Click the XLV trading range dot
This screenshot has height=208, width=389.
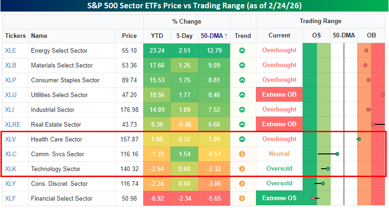[x=359, y=139]
